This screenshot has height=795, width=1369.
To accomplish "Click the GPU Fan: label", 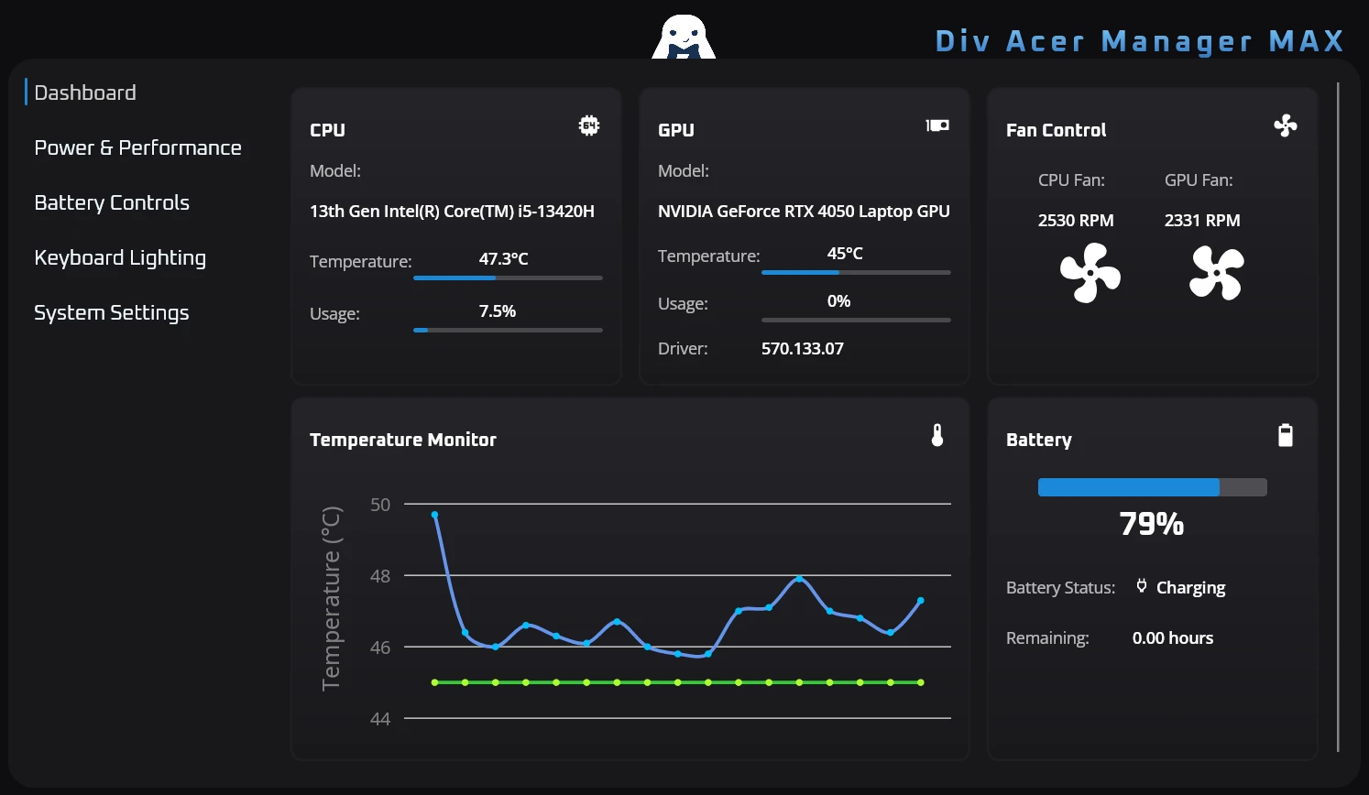I will coord(1199,180).
